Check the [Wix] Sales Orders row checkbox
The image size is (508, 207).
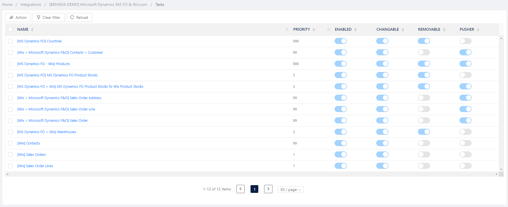[x=10, y=155]
